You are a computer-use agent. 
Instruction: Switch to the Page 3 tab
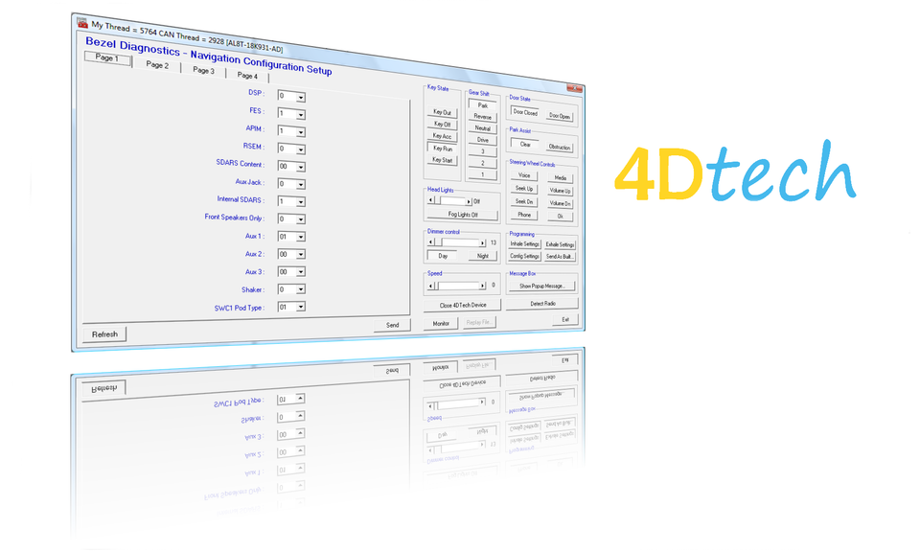pyautogui.click(x=203, y=70)
